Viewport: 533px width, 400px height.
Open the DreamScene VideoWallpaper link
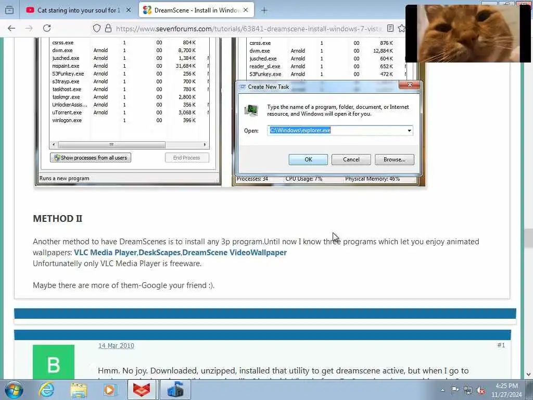click(x=235, y=253)
